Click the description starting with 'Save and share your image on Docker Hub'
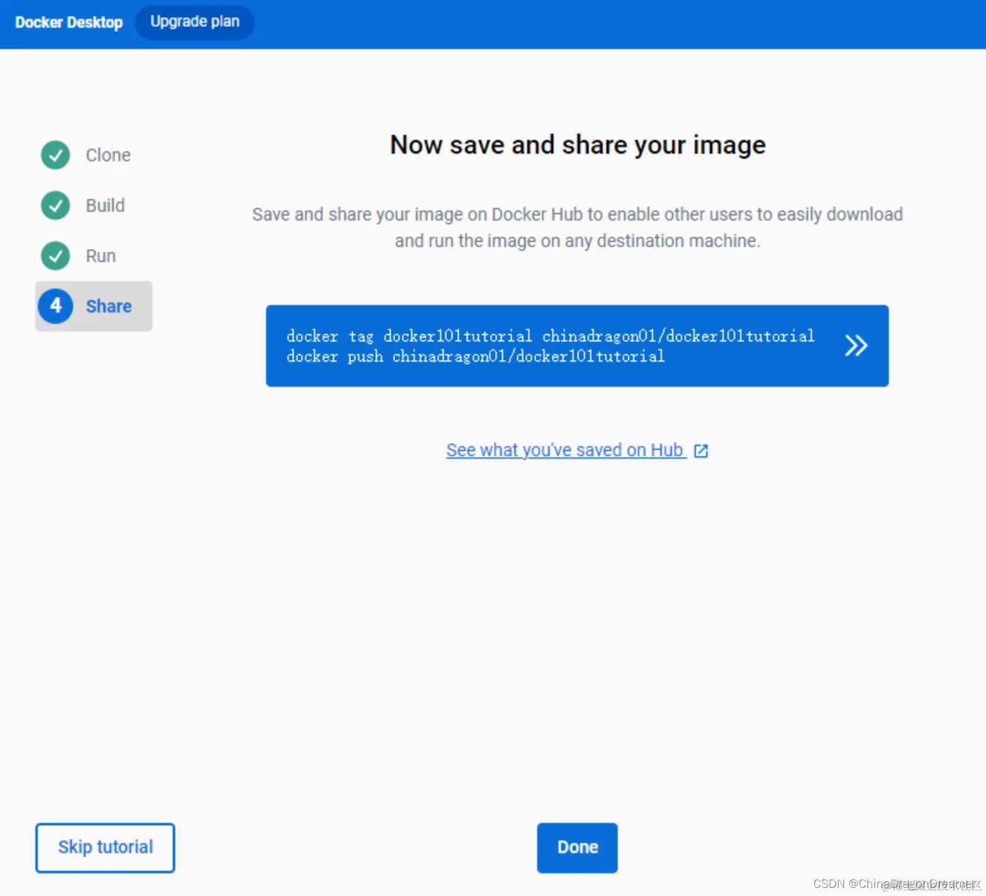Viewport: 986px width, 896px height. coord(577,227)
